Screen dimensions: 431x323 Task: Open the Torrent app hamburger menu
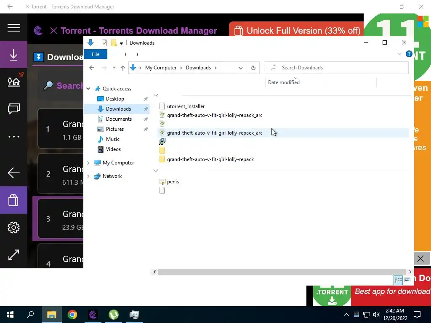[14, 27]
